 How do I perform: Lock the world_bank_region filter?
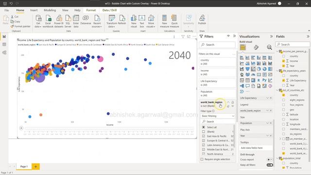(233, 102)
